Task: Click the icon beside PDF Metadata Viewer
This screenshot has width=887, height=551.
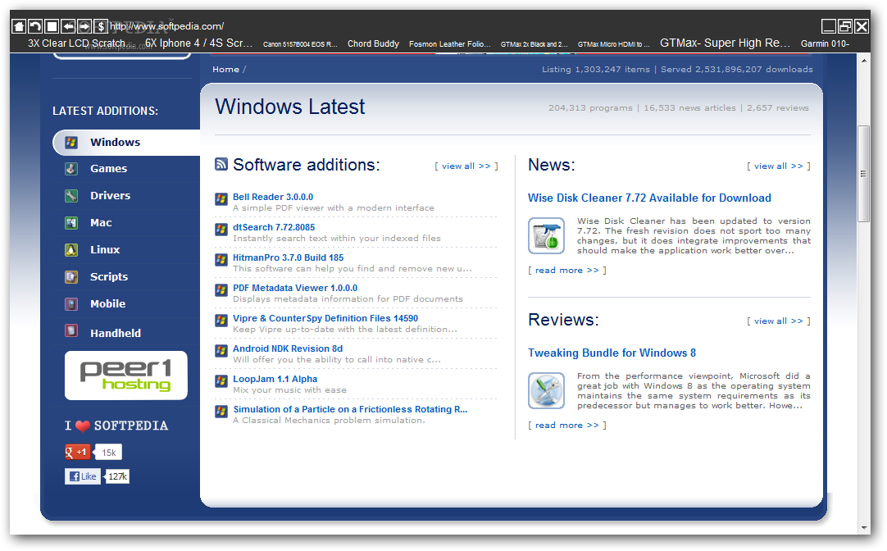Action: [221, 290]
